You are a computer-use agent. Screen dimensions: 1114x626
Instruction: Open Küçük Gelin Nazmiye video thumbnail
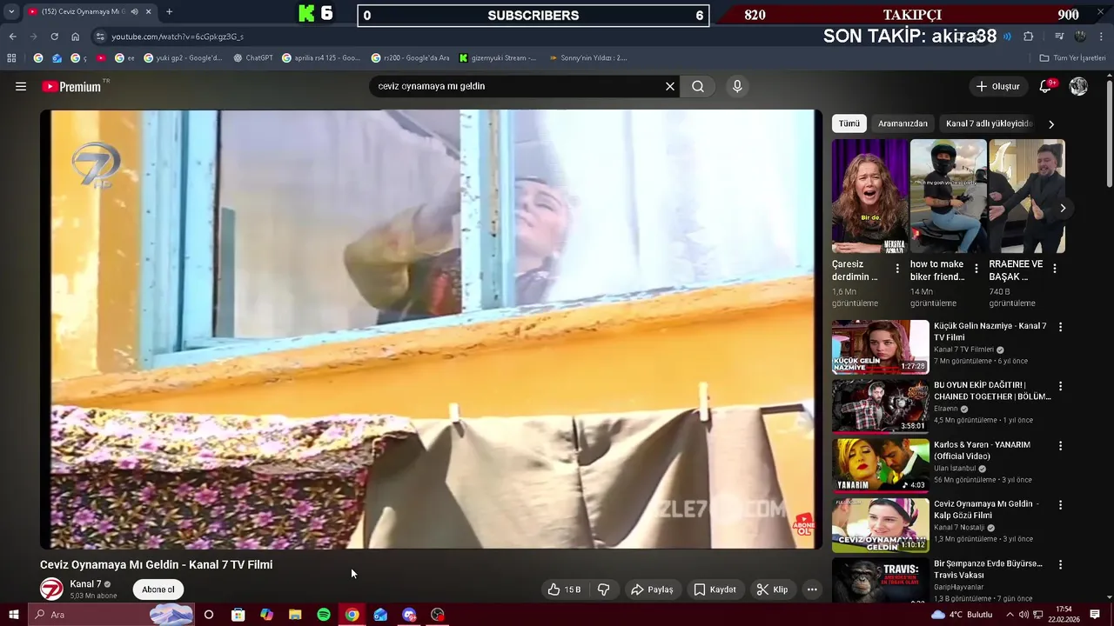[880, 347]
